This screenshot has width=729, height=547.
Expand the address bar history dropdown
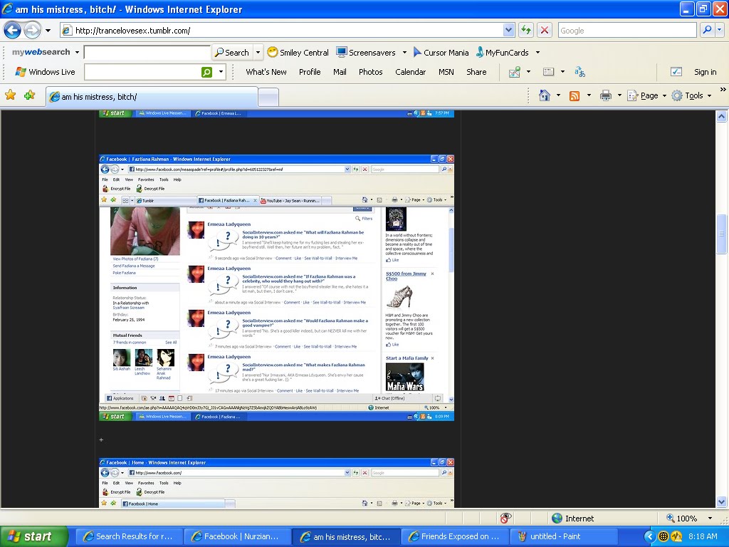(x=508, y=31)
